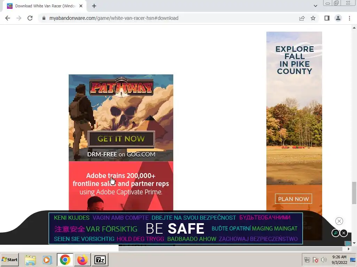Focus the address bar URL
The height and width of the screenshot is (267, 357).
(x=114, y=18)
